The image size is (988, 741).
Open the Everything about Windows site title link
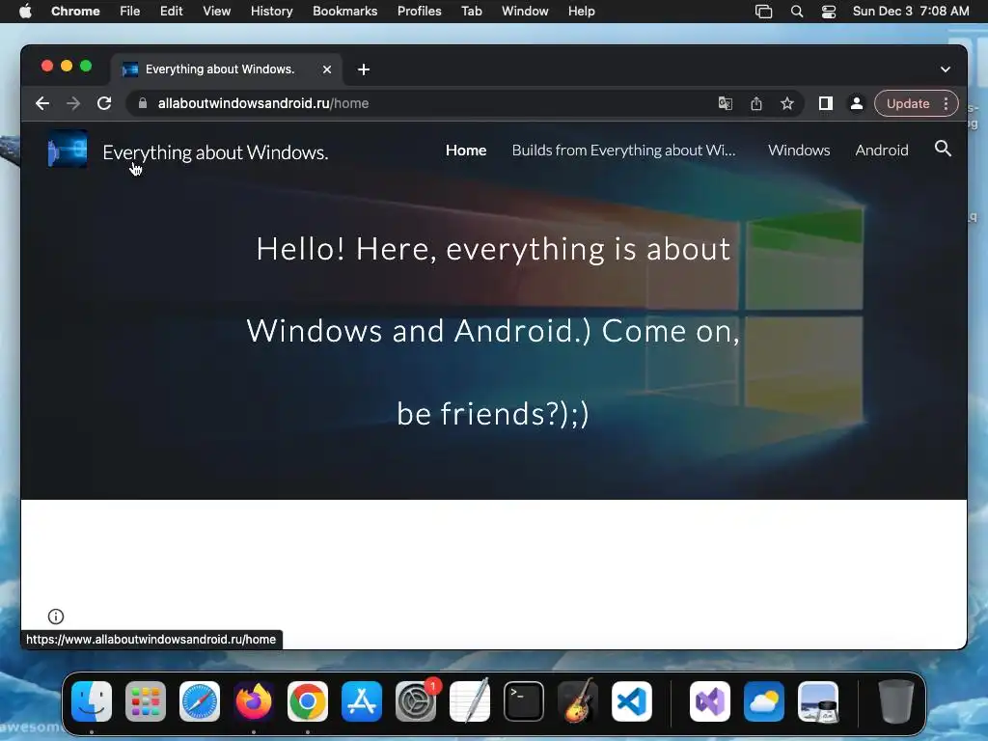pyautogui.click(x=215, y=152)
